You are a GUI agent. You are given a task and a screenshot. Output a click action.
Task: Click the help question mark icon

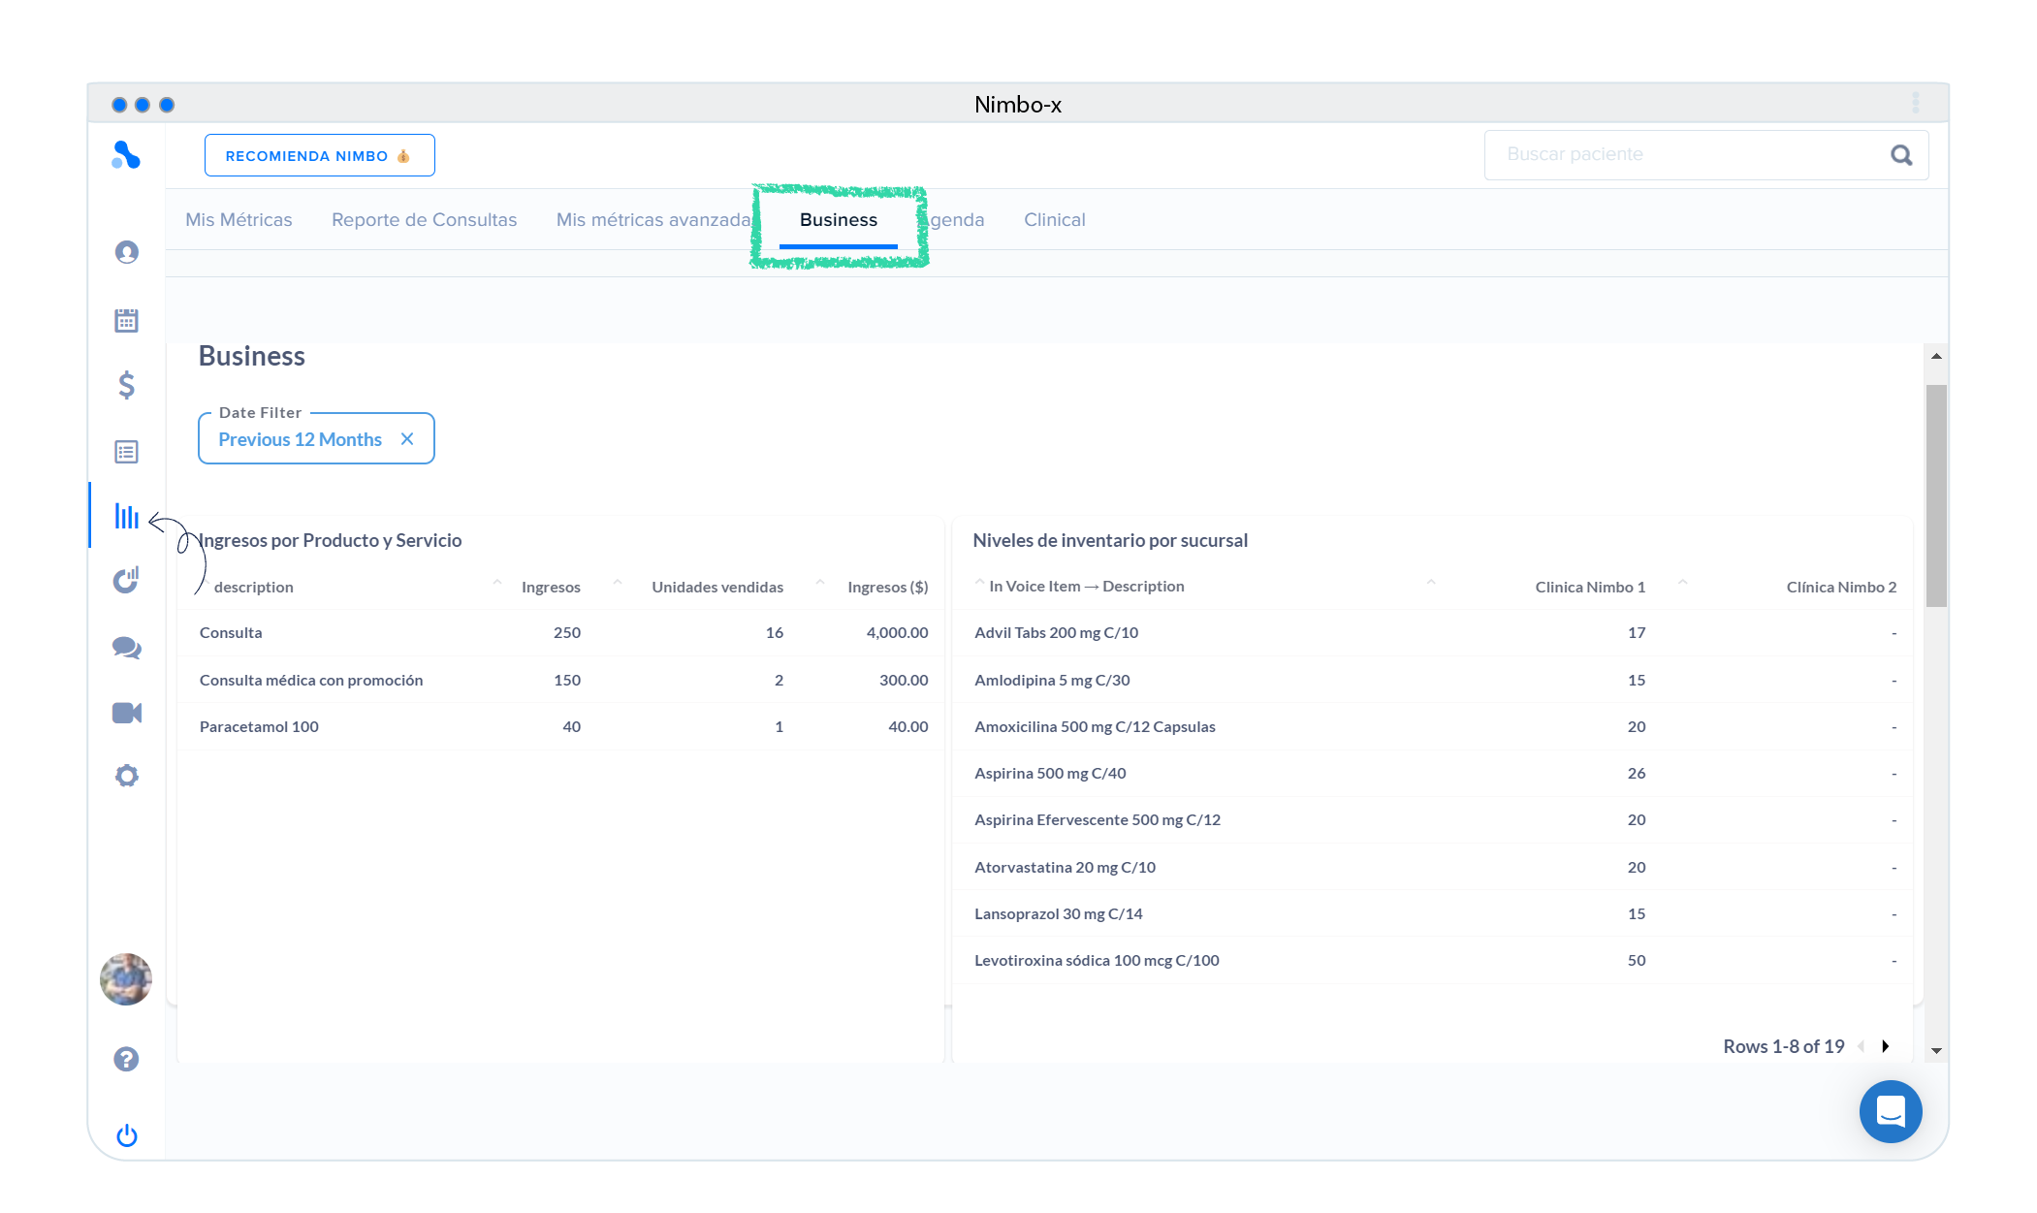click(x=126, y=1059)
